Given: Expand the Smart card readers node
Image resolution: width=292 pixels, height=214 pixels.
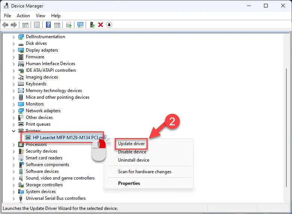Looking at the screenshot, I should (x=13, y=158).
